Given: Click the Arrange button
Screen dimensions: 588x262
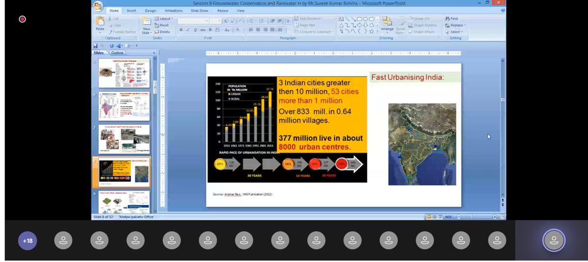Looking at the screenshot, I should [387, 24].
